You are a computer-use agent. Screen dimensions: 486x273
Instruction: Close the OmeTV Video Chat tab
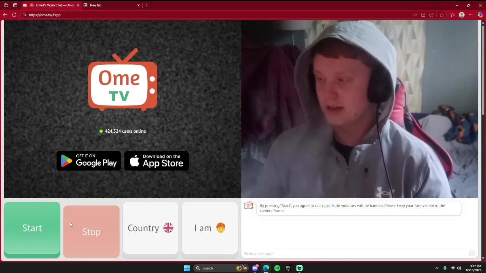(x=78, y=5)
